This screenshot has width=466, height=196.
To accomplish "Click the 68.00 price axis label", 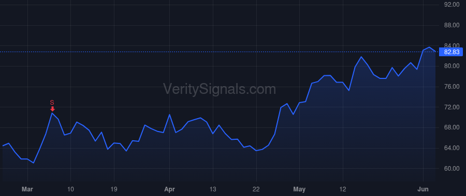I will pos(452,127).
